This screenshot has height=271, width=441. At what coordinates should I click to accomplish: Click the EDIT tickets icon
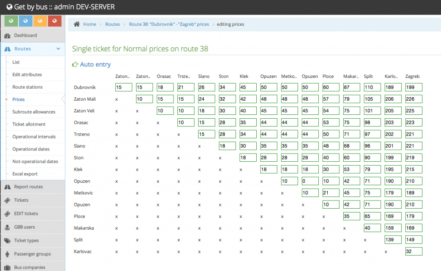point(7,214)
